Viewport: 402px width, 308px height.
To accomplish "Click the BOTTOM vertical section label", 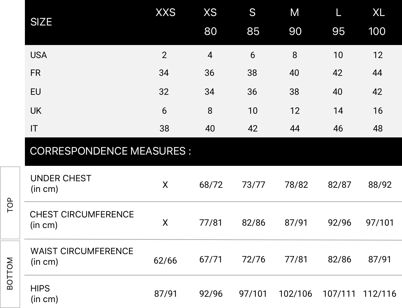I will [10, 273].
